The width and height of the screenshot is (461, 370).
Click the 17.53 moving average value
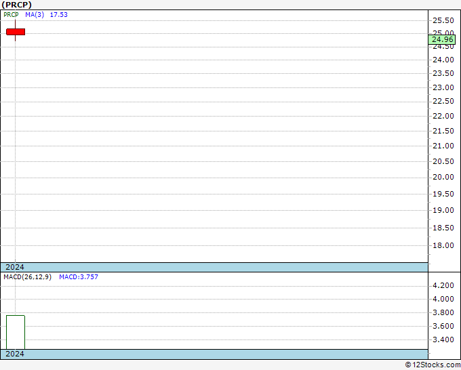coord(59,15)
